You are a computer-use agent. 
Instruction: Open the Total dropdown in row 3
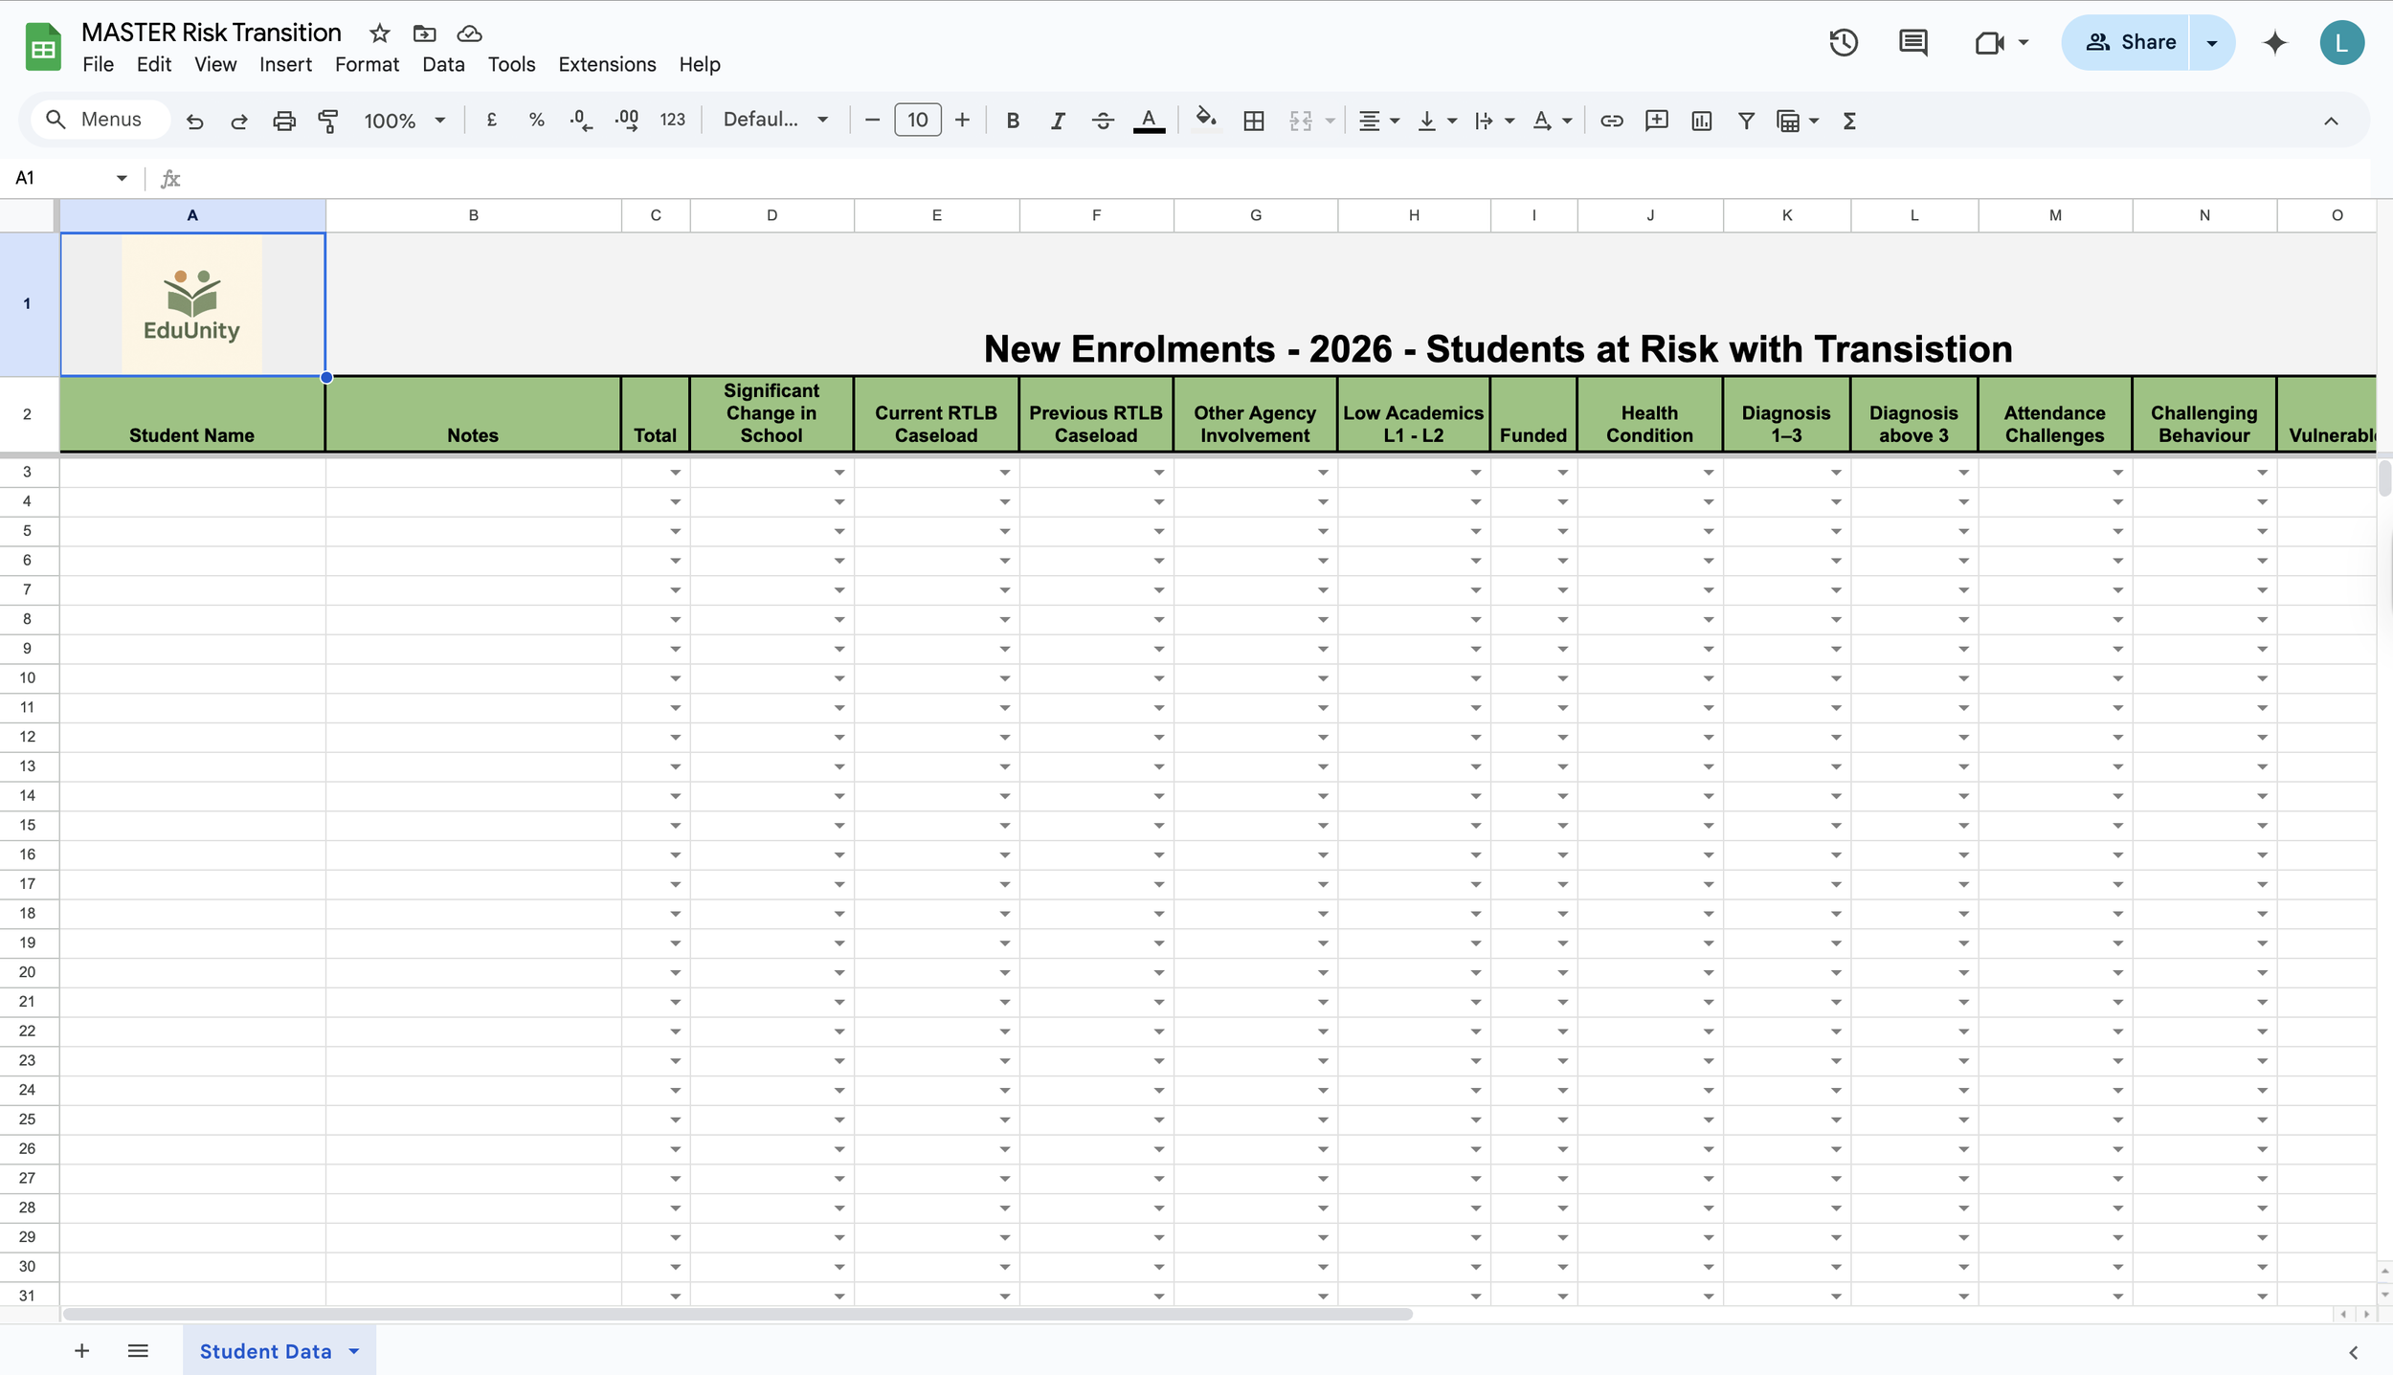pos(675,473)
